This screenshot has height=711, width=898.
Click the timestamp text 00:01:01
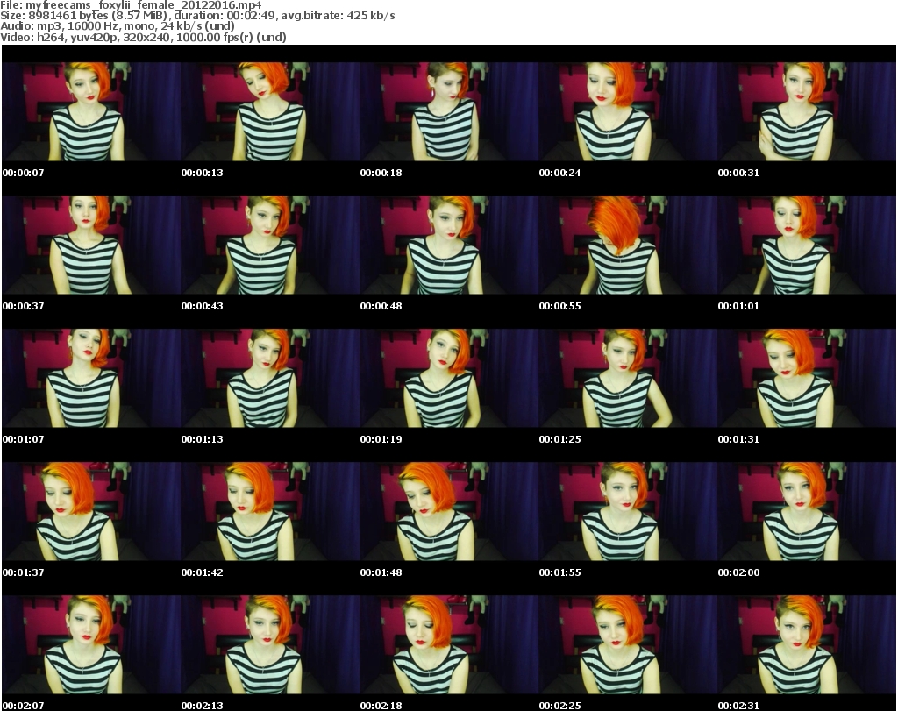point(738,306)
